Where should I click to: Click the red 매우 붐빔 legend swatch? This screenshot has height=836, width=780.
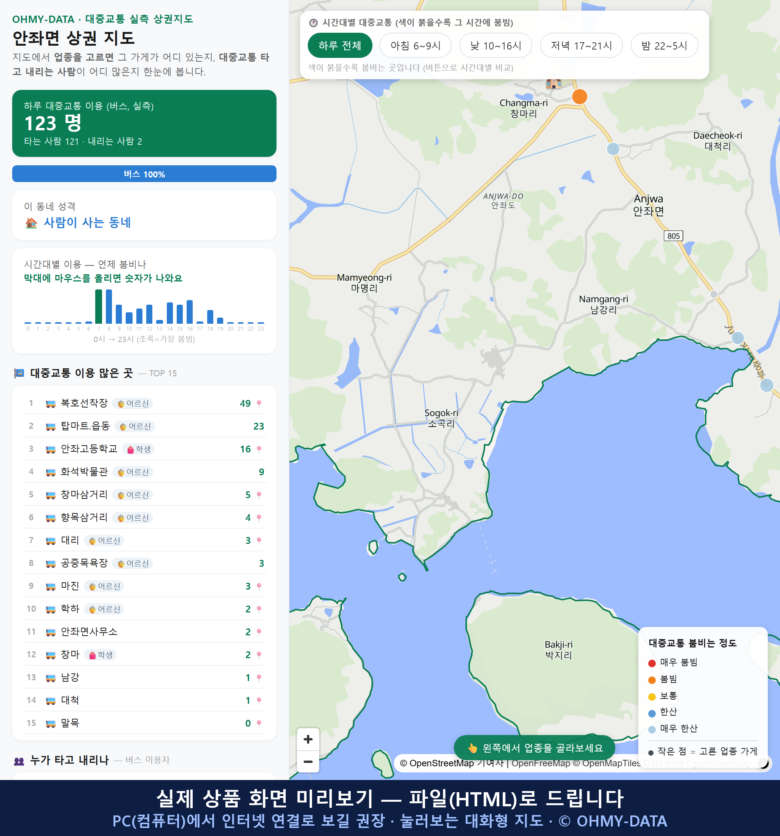652,663
